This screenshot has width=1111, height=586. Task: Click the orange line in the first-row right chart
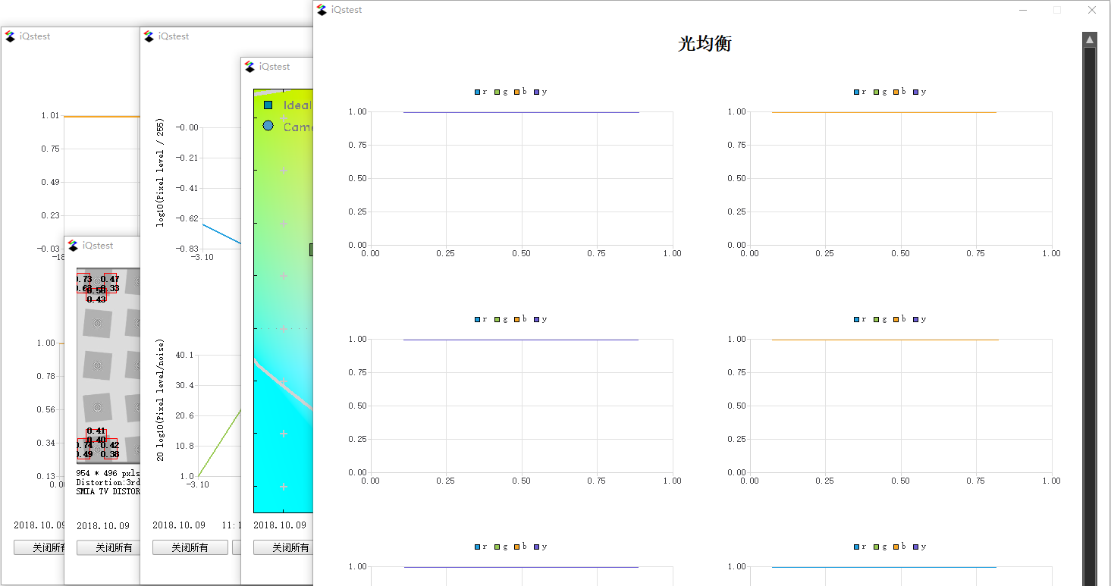click(x=883, y=112)
